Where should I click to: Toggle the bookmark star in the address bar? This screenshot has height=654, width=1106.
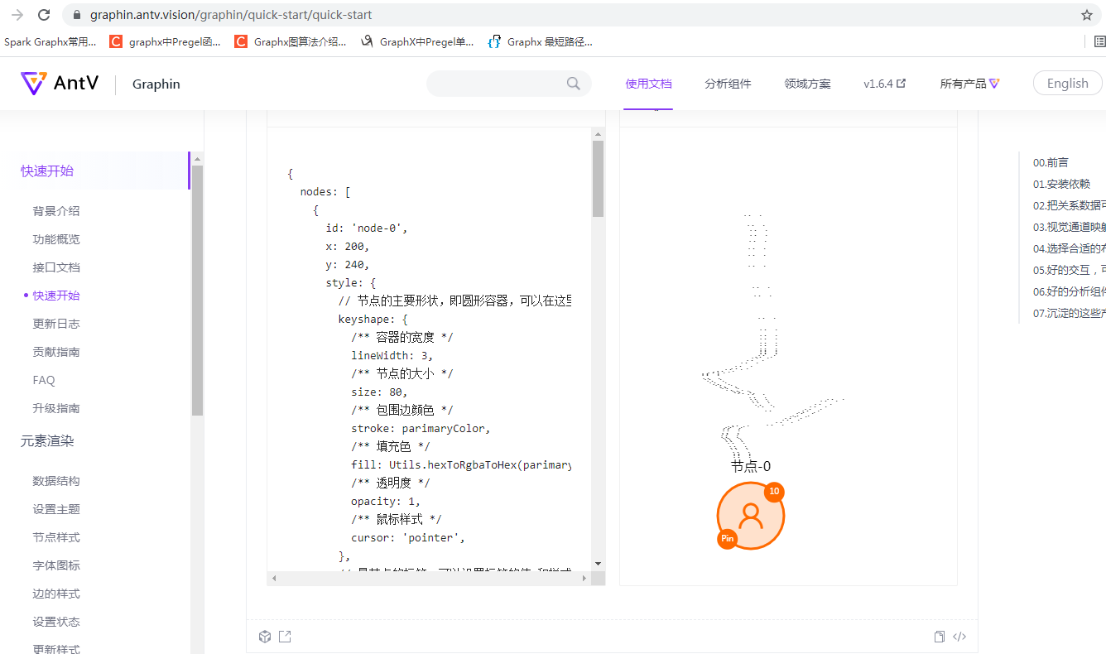pos(1085,14)
